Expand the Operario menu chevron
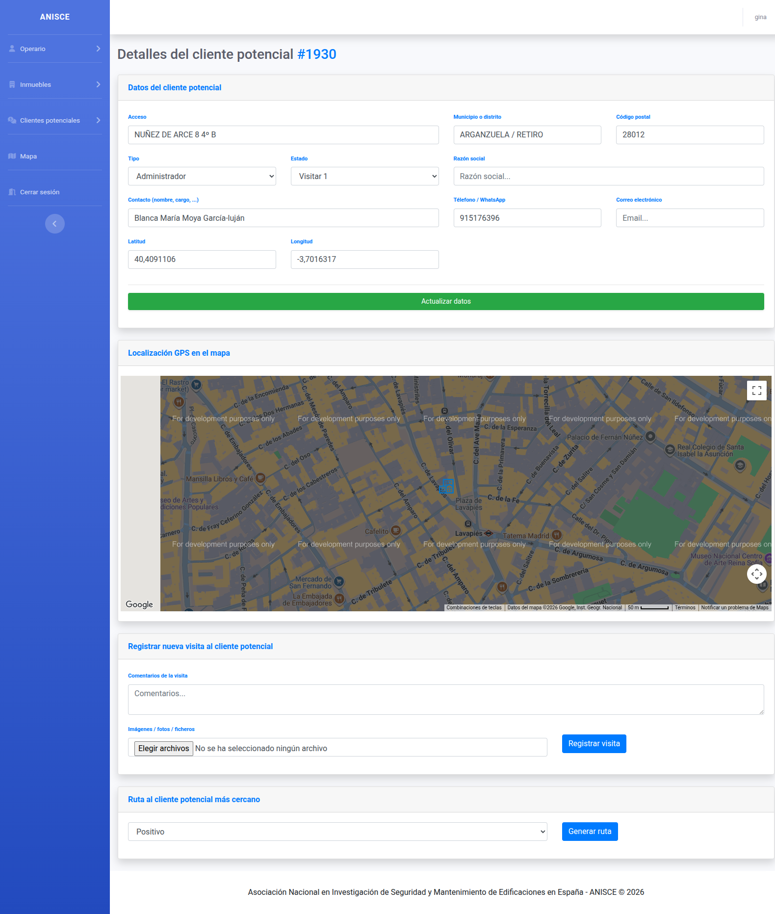 pos(98,49)
